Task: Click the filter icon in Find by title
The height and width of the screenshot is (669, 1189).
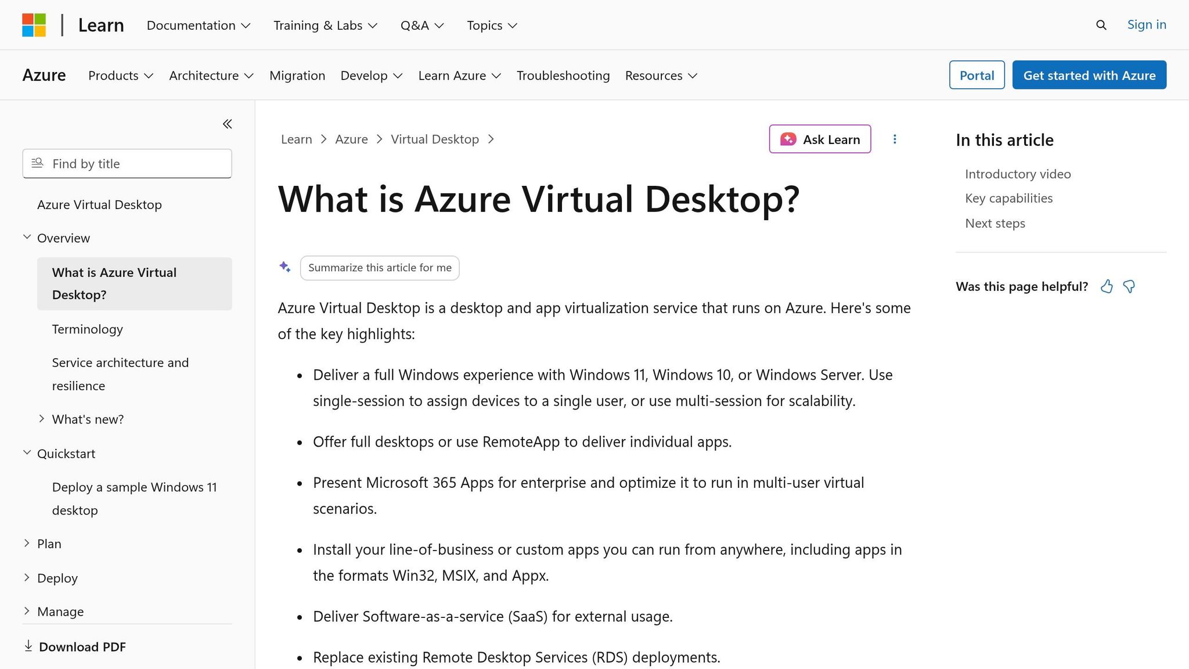Action: (x=38, y=163)
